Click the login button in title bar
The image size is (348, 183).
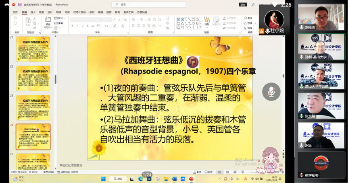coord(243,4)
